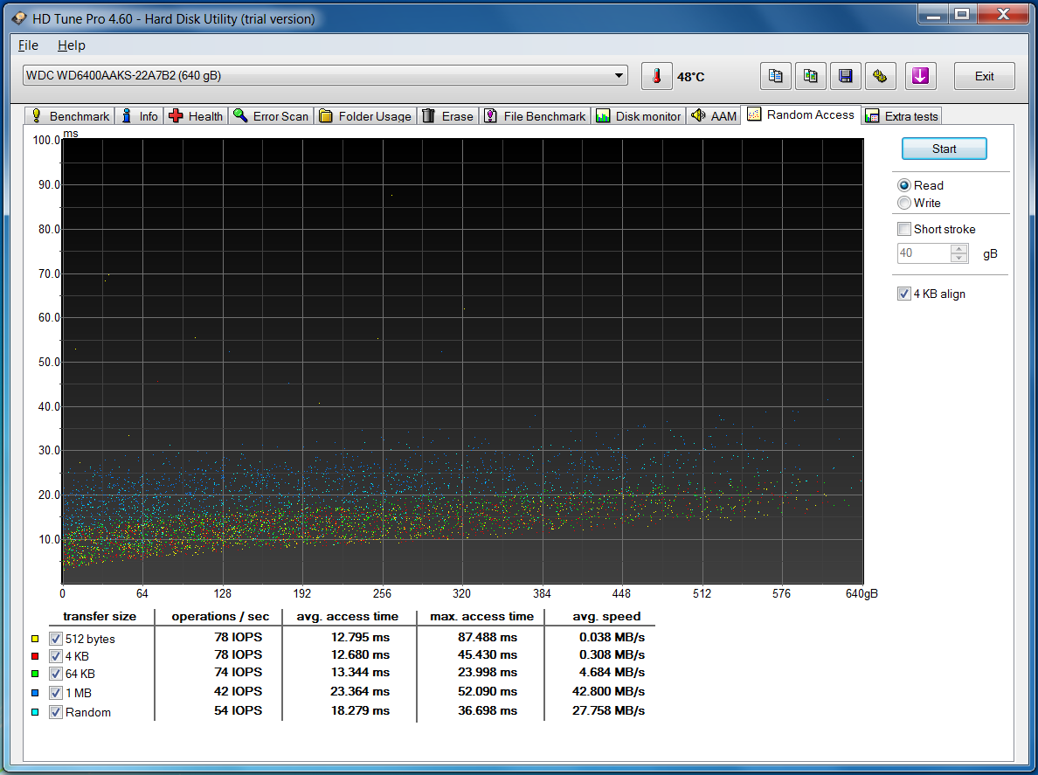Viewport: 1038px width, 775px height.
Task: Open the File menu
Action: [28, 45]
